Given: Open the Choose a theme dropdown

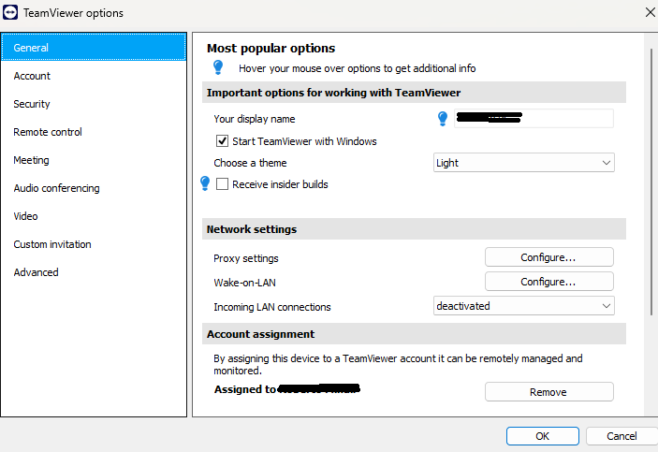Looking at the screenshot, I should tap(524, 163).
